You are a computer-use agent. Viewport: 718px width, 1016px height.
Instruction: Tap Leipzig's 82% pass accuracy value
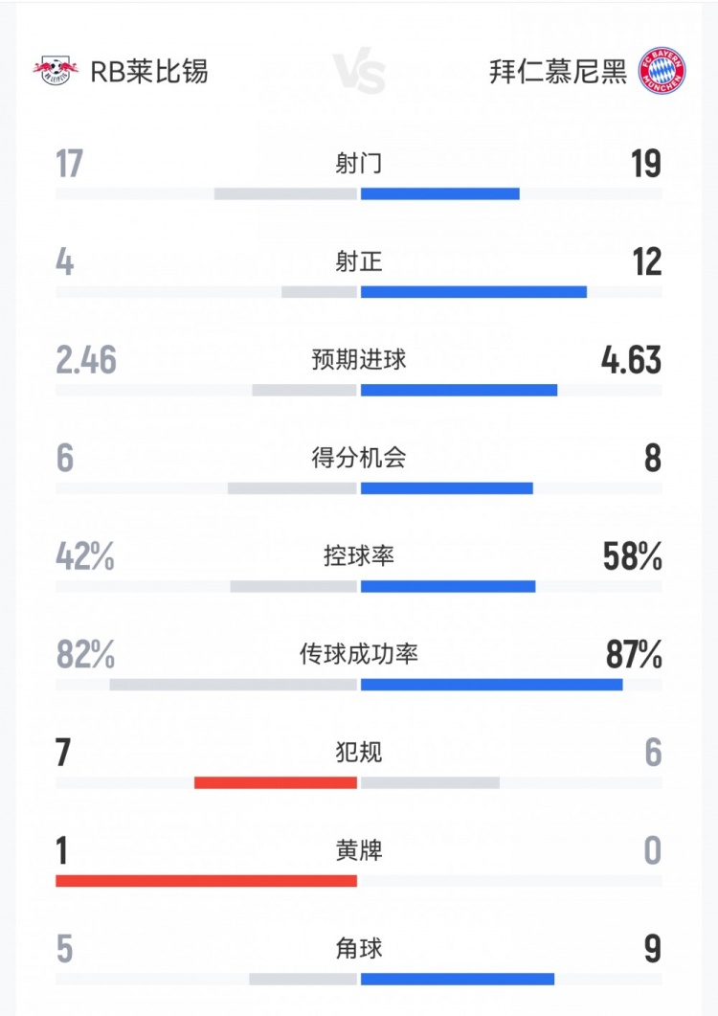(x=85, y=655)
